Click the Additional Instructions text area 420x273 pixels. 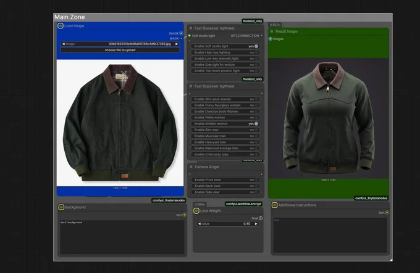330,235
